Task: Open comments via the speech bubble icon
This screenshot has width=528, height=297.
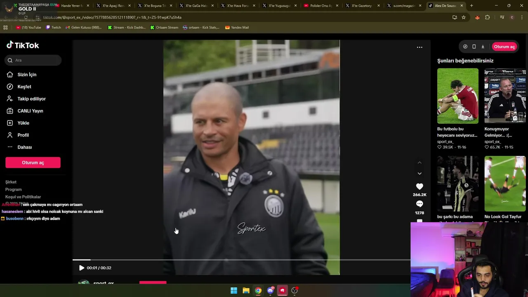Action: pyautogui.click(x=420, y=204)
